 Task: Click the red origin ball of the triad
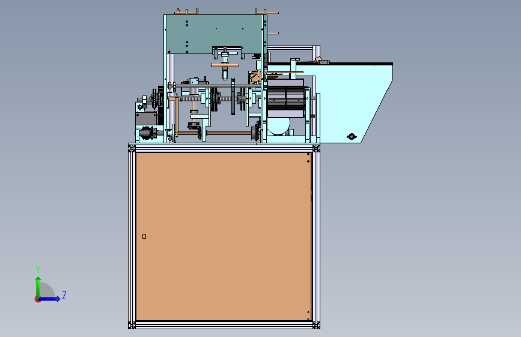[x=37, y=299]
